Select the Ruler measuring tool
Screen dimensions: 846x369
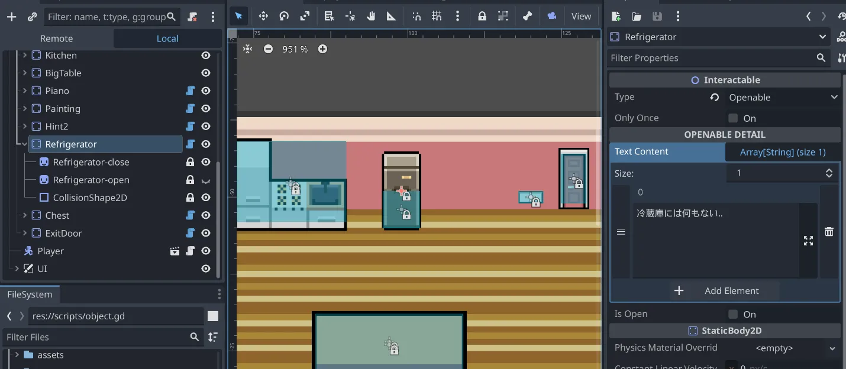391,17
